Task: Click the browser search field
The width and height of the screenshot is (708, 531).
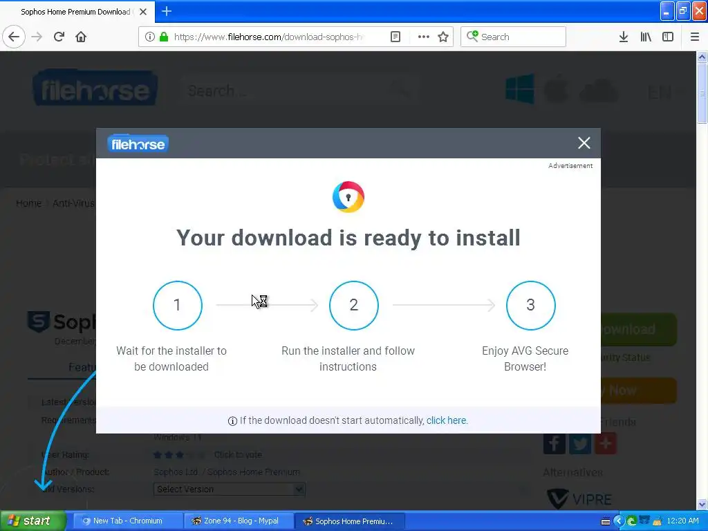Action: (x=514, y=37)
